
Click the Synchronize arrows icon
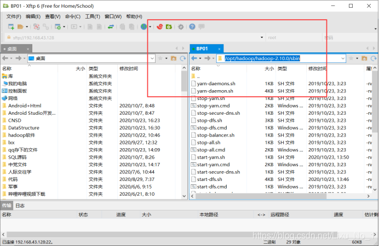tap(111, 27)
